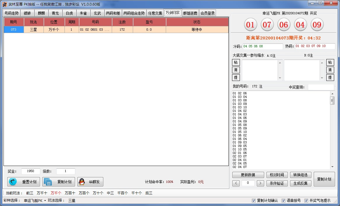Click the QQ penguin QQ群发 button
This screenshot has width=340, height=206.
coord(90,182)
